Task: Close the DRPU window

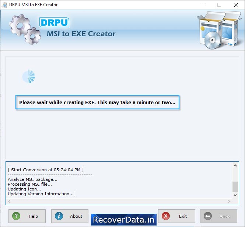Action: pos(236,5)
